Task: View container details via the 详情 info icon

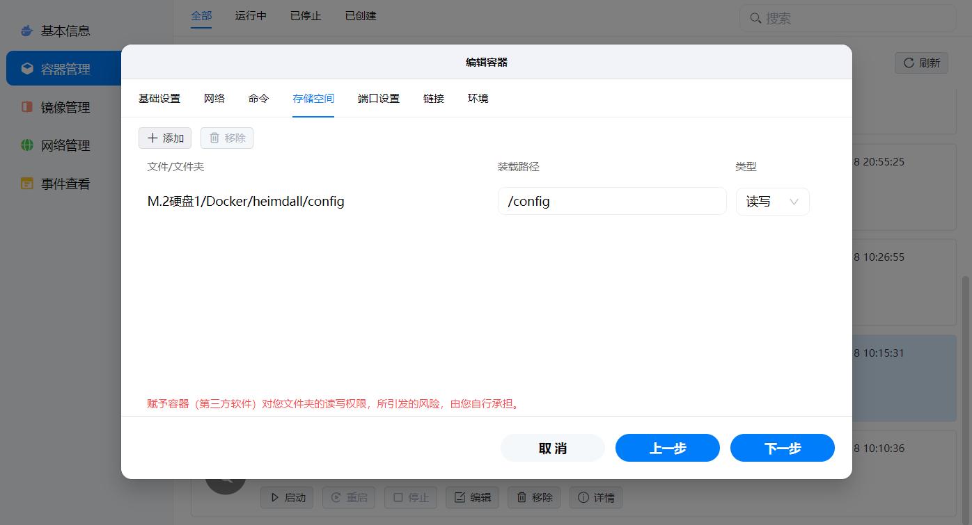Action: click(x=583, y=497)
